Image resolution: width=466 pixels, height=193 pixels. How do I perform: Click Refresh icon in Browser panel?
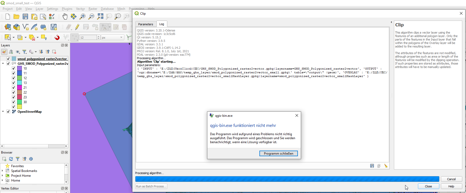pos(11,159)
